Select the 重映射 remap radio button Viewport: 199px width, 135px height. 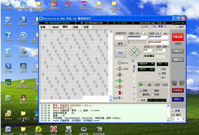(x=140, y=95)
